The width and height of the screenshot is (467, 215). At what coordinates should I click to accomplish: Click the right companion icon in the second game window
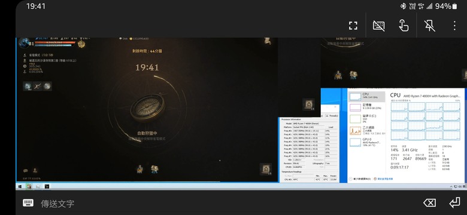point(353,75)
